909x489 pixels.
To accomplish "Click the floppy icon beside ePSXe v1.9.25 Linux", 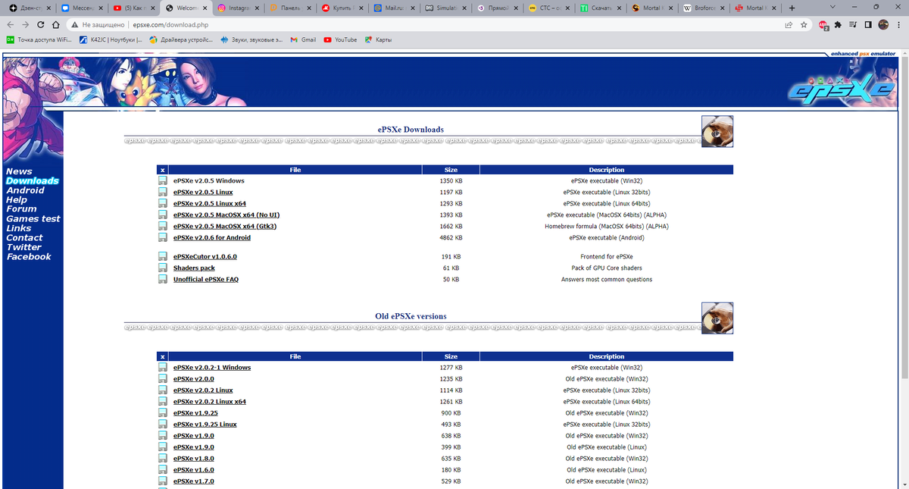I will point(162,425).
